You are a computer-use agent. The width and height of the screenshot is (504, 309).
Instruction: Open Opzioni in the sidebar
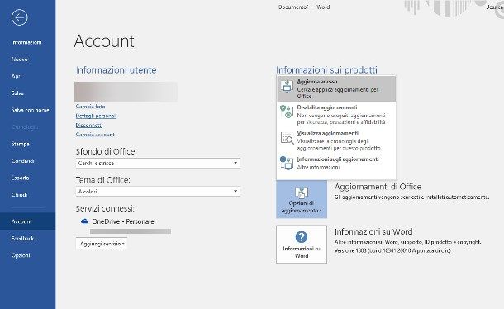point(21,255)
